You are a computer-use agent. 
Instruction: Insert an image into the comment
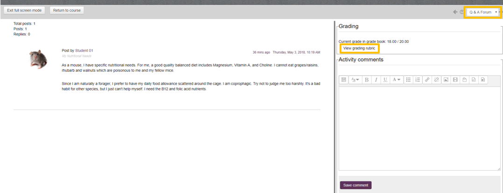tap(446, 80)
